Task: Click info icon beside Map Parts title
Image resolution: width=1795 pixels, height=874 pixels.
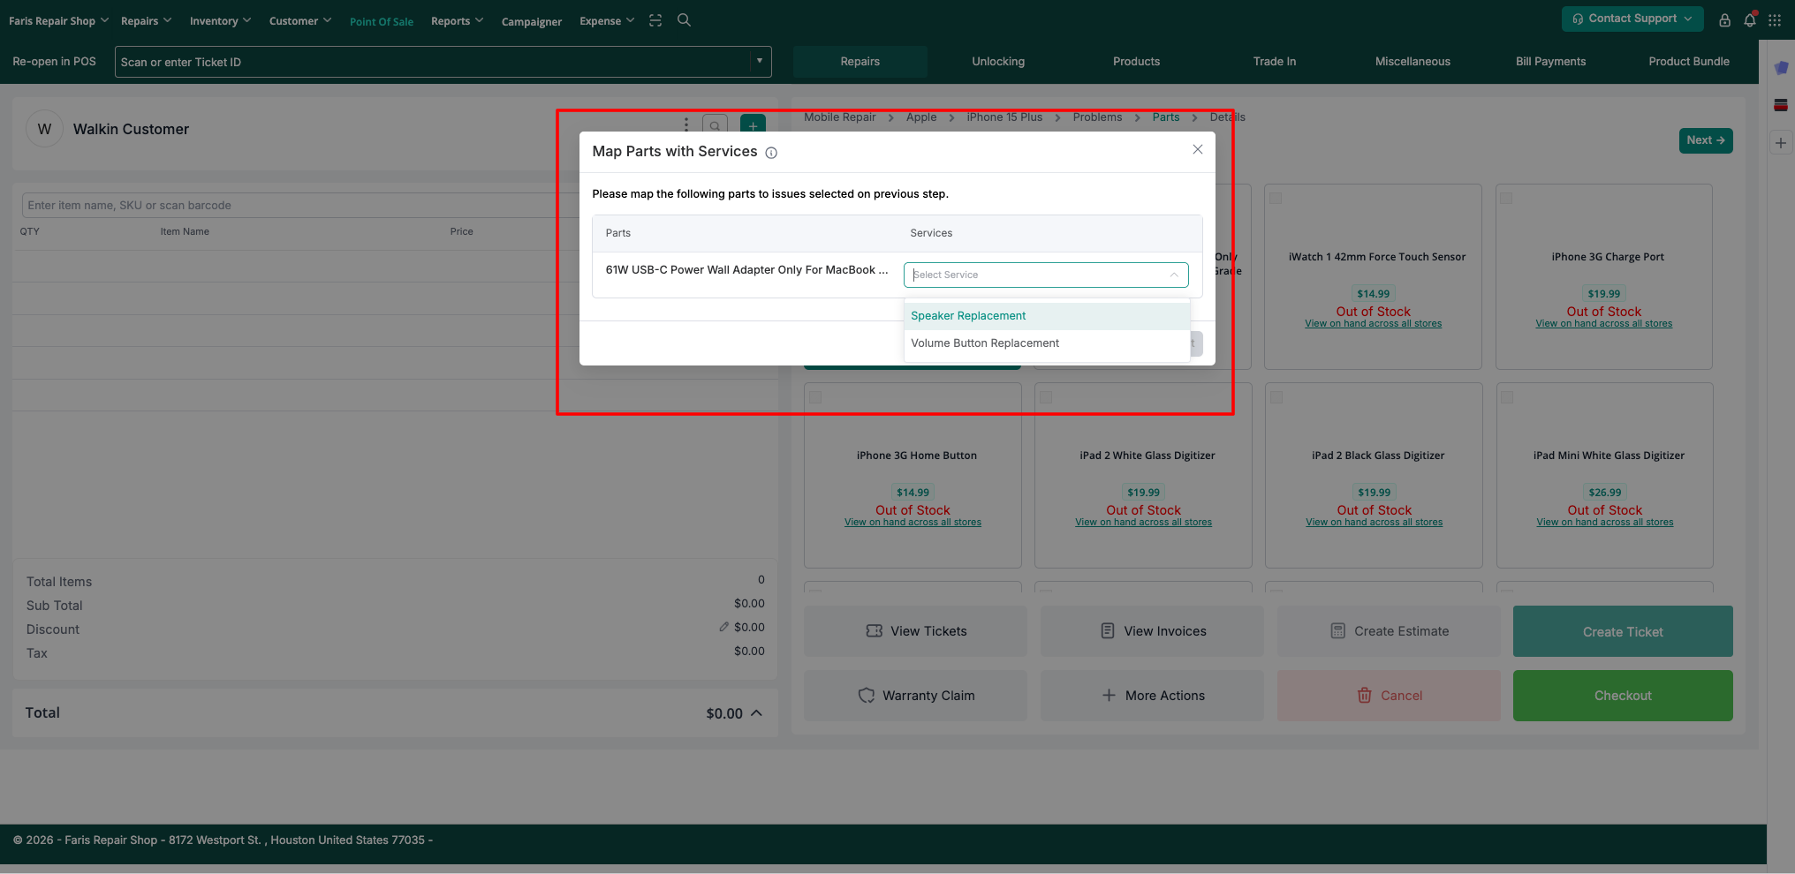Action: click(x=771, y=153)
